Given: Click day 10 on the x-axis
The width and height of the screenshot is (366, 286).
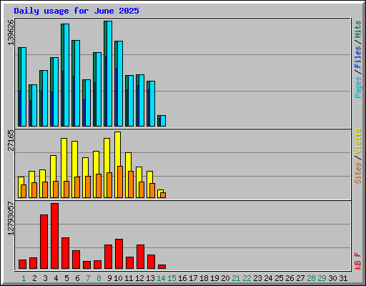Looking at the screenshot, I should (x=118, y=278).
